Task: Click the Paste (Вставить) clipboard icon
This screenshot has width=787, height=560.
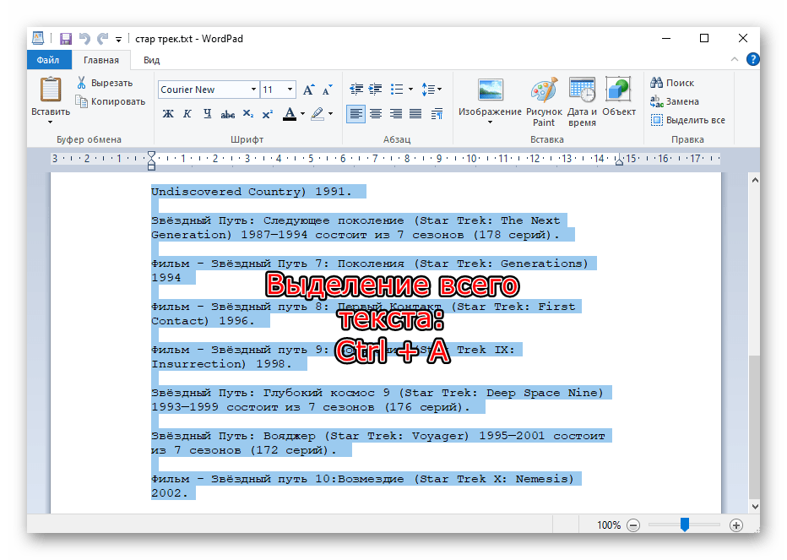Action: point(51,90)
